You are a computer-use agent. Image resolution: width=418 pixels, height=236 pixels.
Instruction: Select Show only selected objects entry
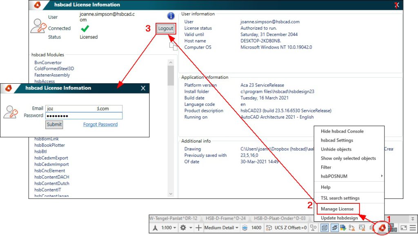coord(349,158)
